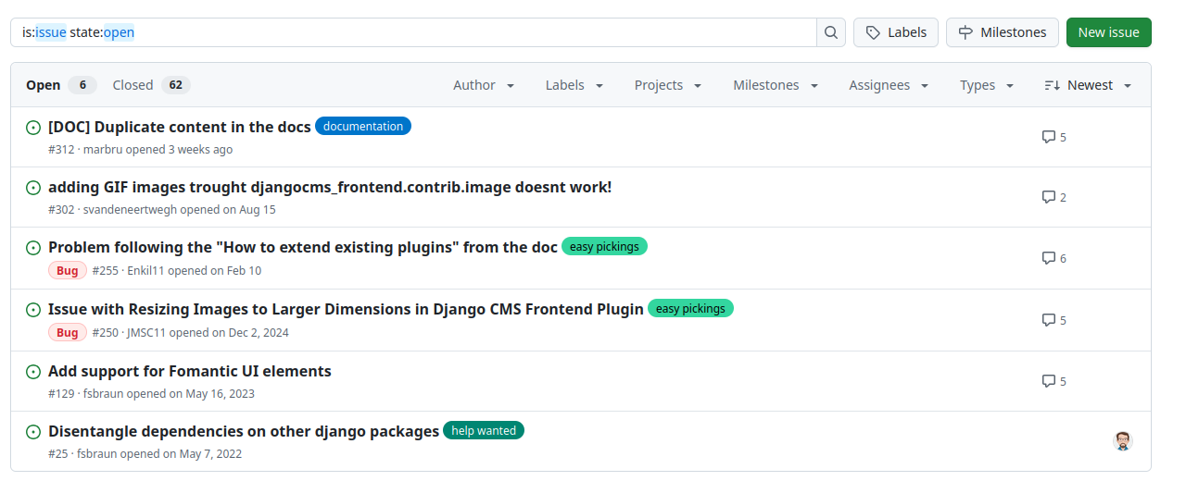Image resolution: width=1186 pixels, height=481 pixels.
Task: Open comments on Resizing Images issue
Action: (1054, 320)
